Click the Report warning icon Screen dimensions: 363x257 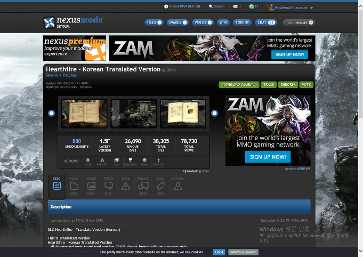(x=102, y=162)
